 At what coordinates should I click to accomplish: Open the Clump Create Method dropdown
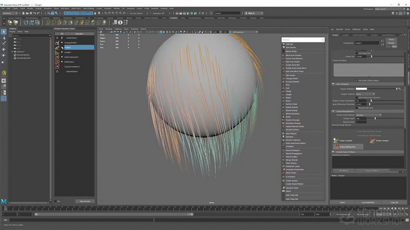click(368, 115)
